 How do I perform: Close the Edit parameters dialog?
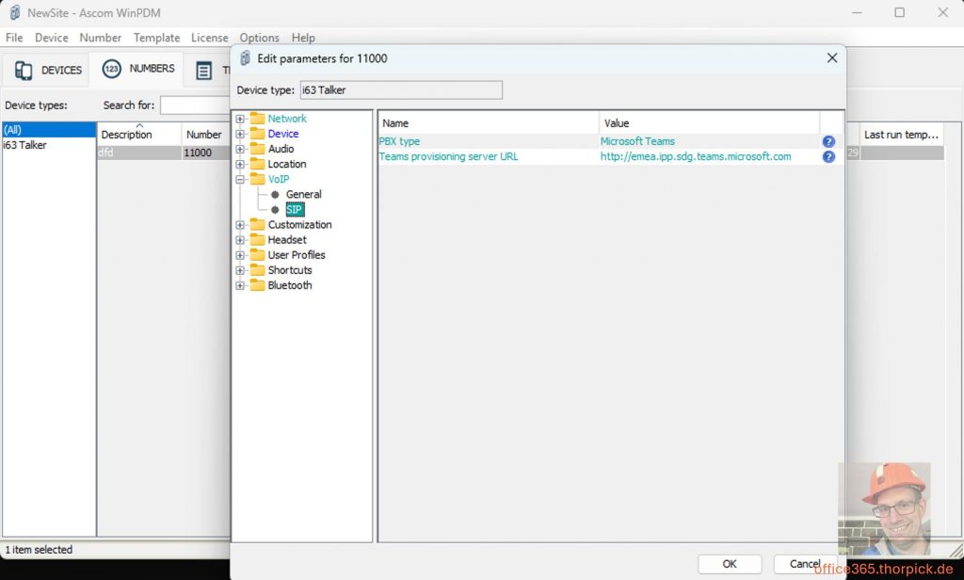pos(831,58)
